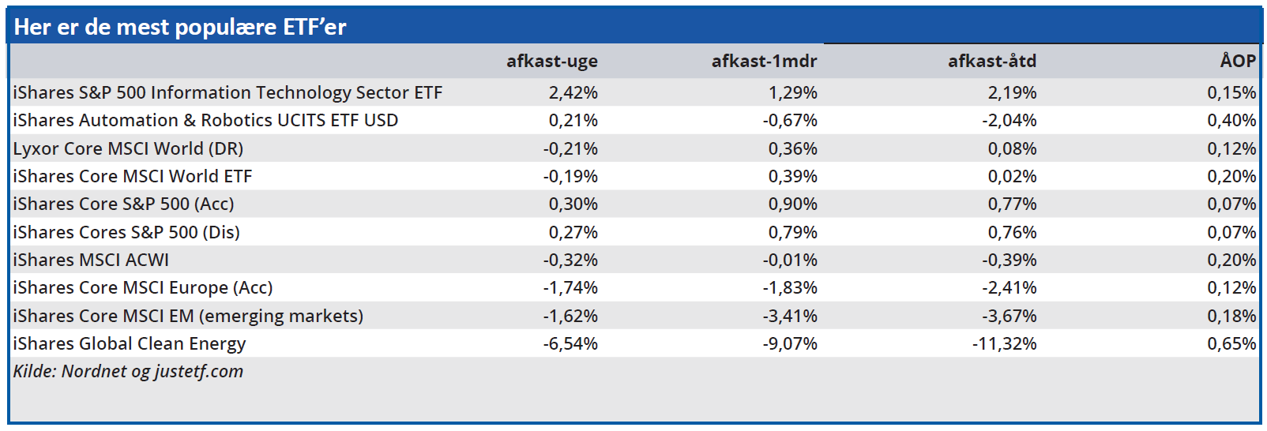1267x431 pixels.
Task: Click the ÅOP column header
Action: (x=1237, y=61)
